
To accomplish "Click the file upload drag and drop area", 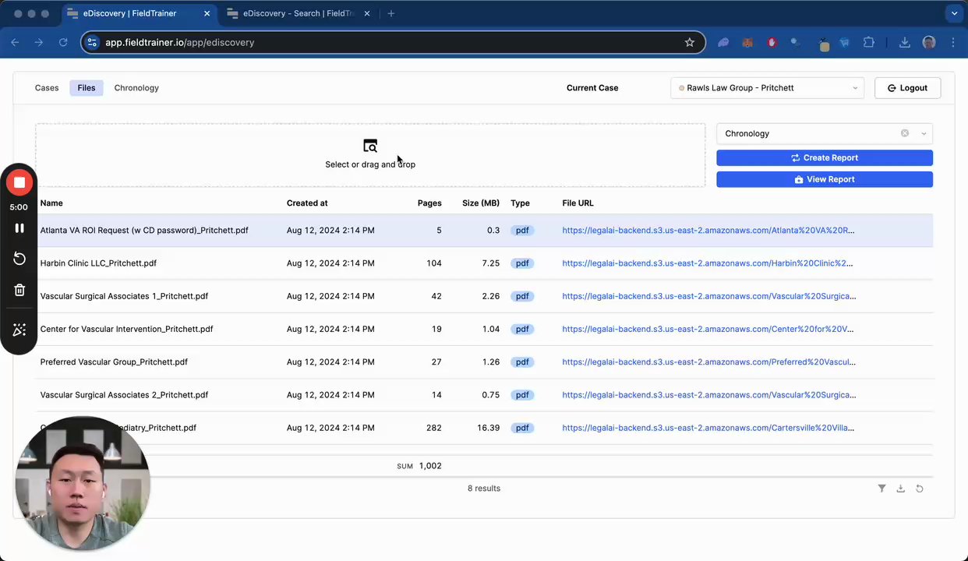I will (370, 154).
